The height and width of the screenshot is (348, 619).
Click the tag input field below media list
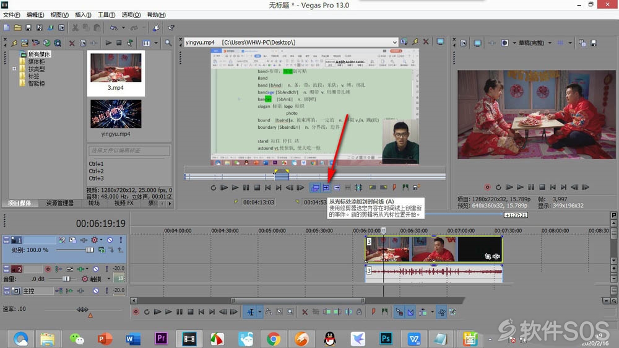[x=129, y=150]
